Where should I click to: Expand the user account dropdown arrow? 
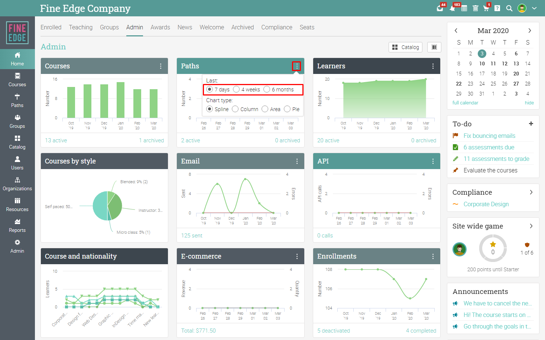(534, 8)
